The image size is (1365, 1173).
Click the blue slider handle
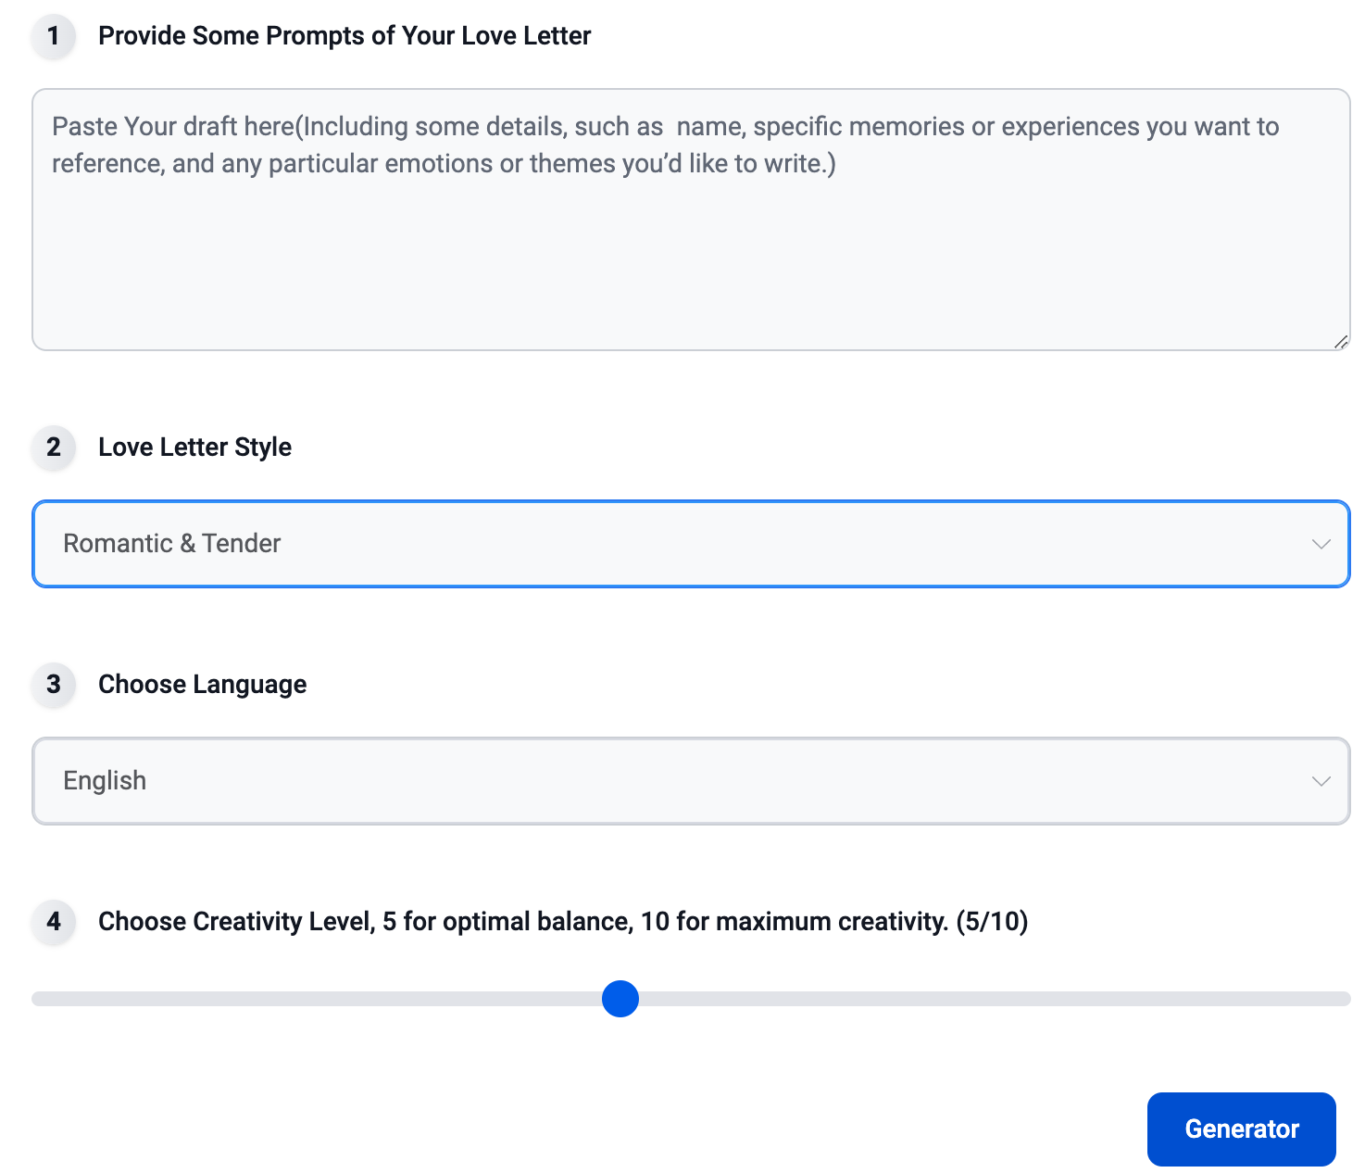620,999
